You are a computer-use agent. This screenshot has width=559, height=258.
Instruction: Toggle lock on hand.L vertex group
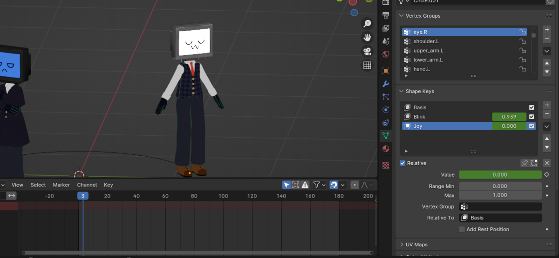click(523, 69)
